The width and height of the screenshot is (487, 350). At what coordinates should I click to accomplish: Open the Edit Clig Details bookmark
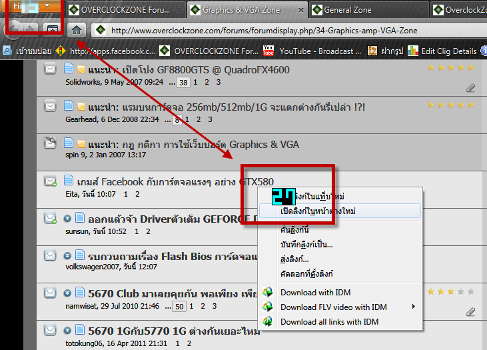(x=442, y=51)
